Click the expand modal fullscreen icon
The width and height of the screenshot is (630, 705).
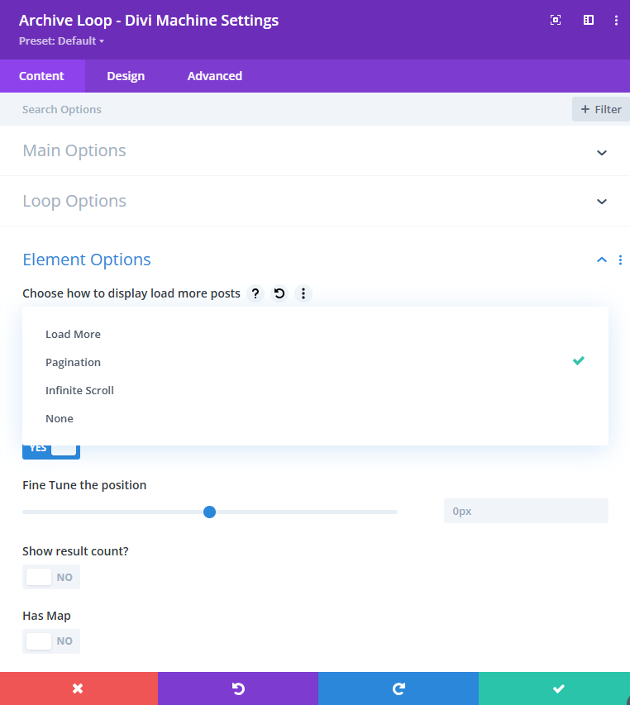[556, 20]
